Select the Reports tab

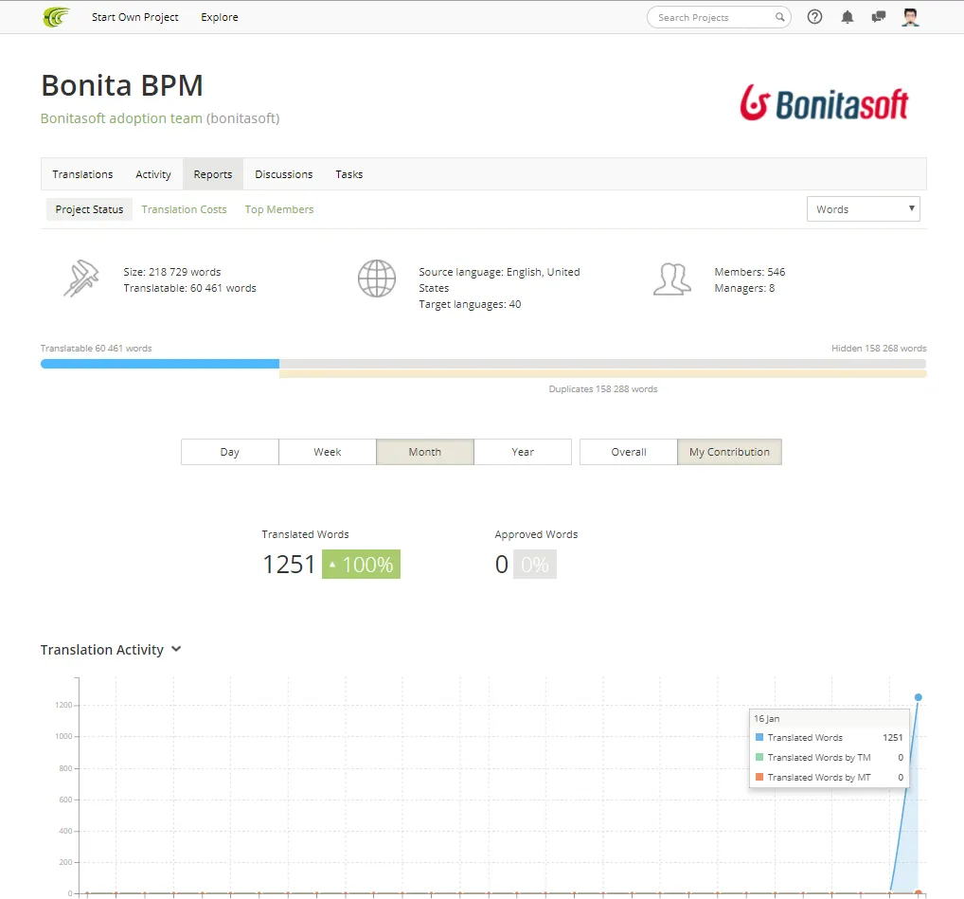point(213,174)
